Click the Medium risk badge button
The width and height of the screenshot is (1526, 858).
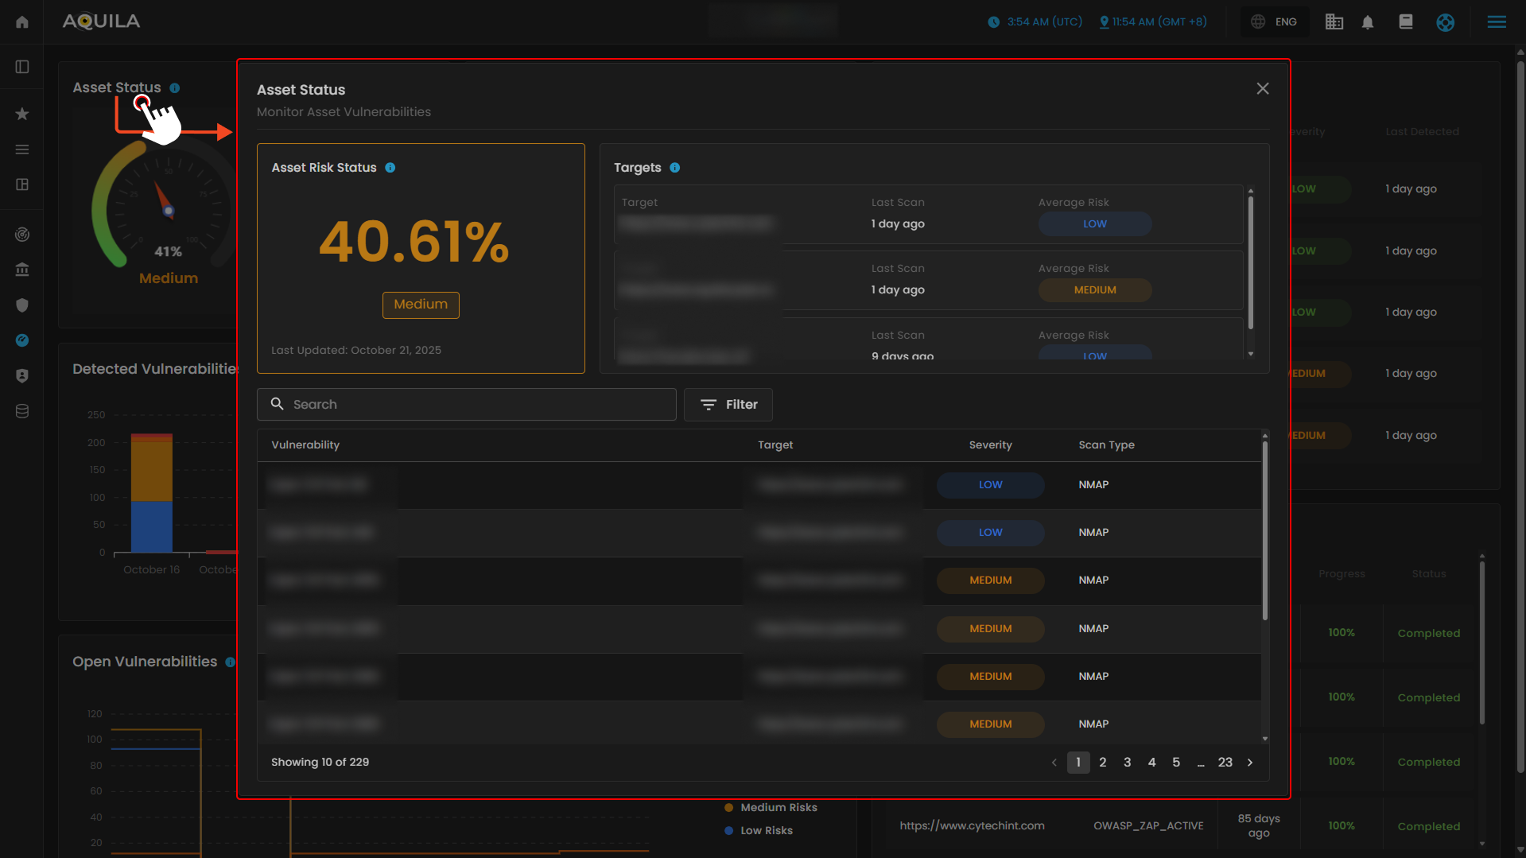click(x=421, y=305)
